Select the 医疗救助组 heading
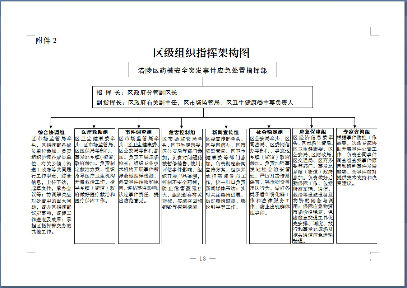Image resolution: width=407 pixels, height=288 pixels. (95, 132)
